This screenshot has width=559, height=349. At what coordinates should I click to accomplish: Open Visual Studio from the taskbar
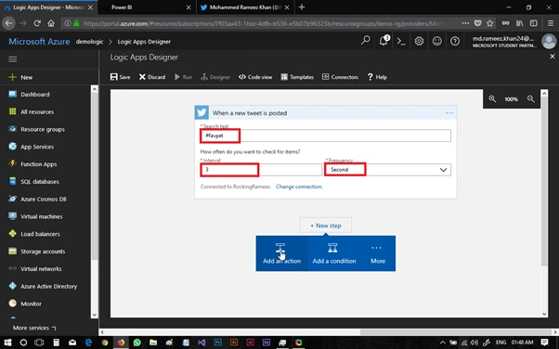click(x=201, y=343)
